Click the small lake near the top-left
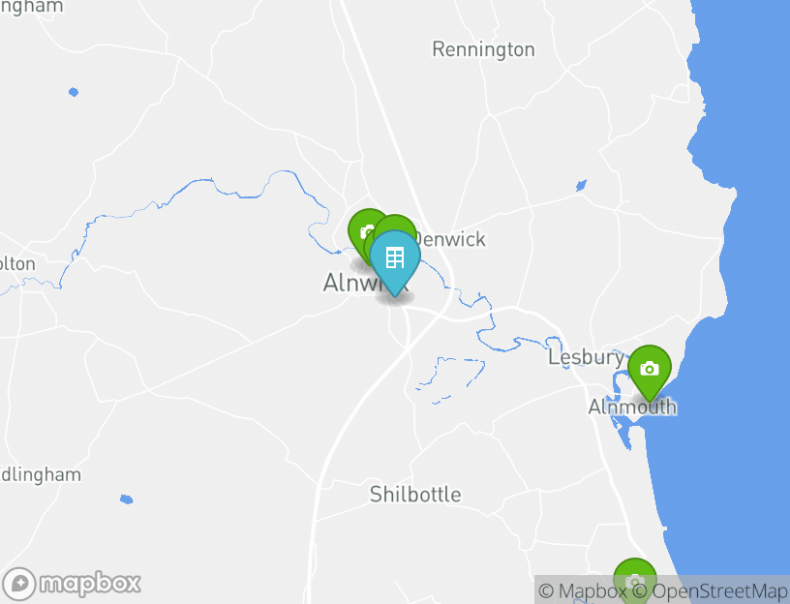 tap(74, 92)
